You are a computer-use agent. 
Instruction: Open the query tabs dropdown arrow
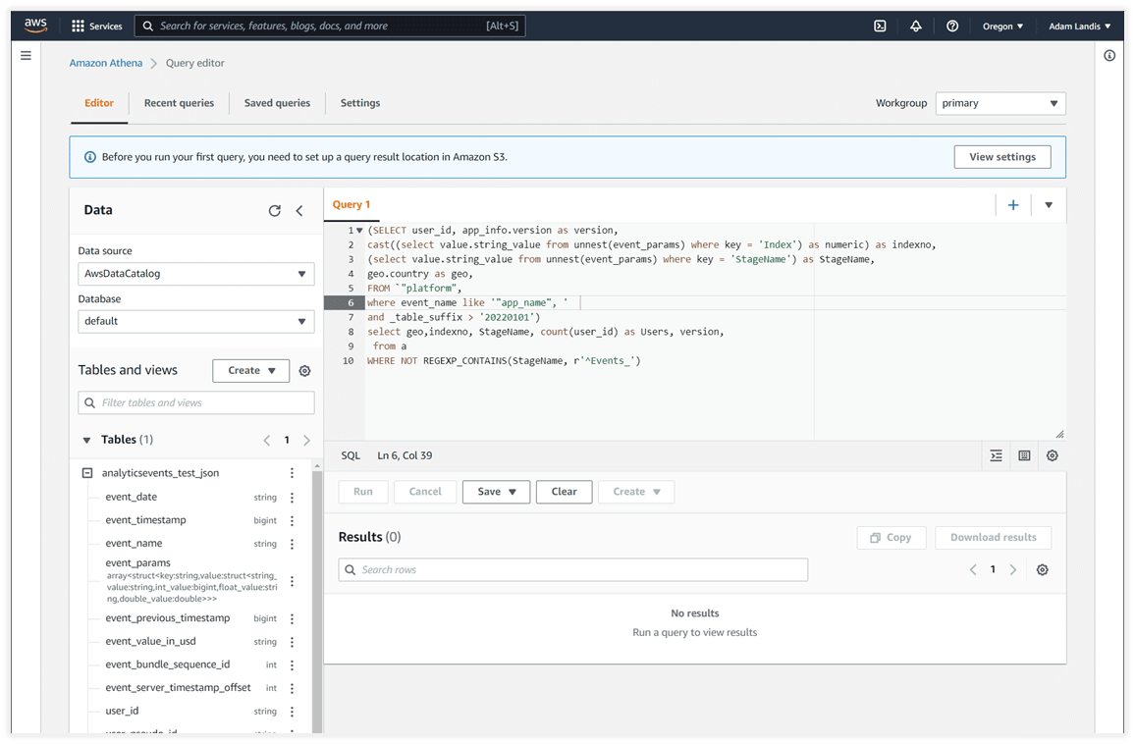coord(1049,205)
